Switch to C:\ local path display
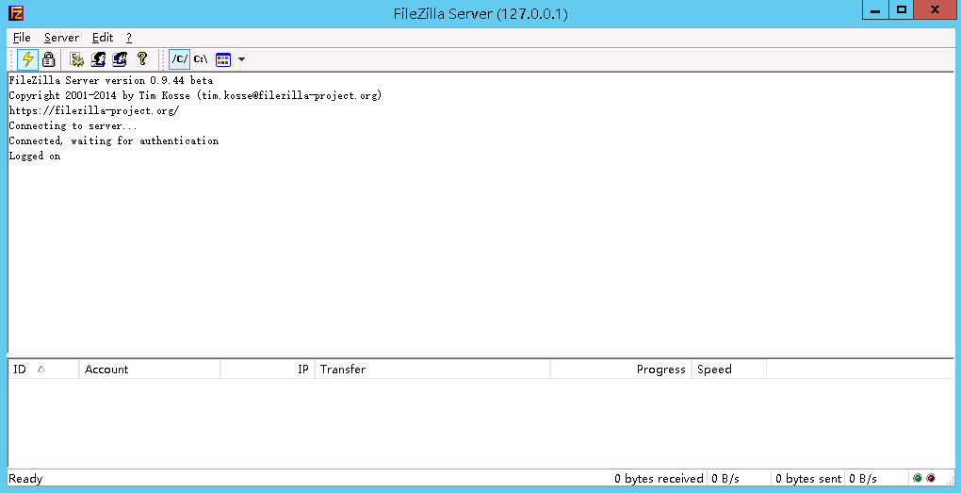 tap(201, 59)
